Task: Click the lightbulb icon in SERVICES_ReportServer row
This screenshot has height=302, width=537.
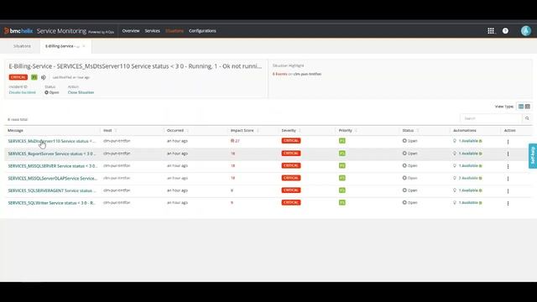Action: coord(455,154)
